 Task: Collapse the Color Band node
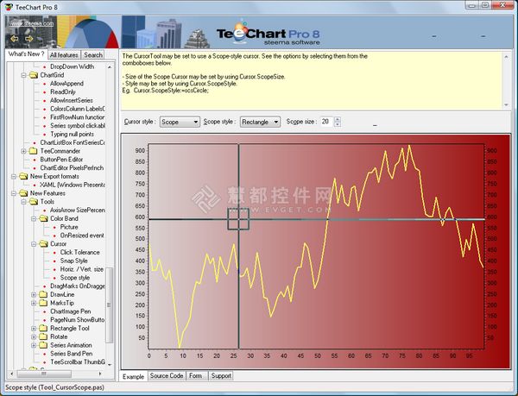[34, 219]
